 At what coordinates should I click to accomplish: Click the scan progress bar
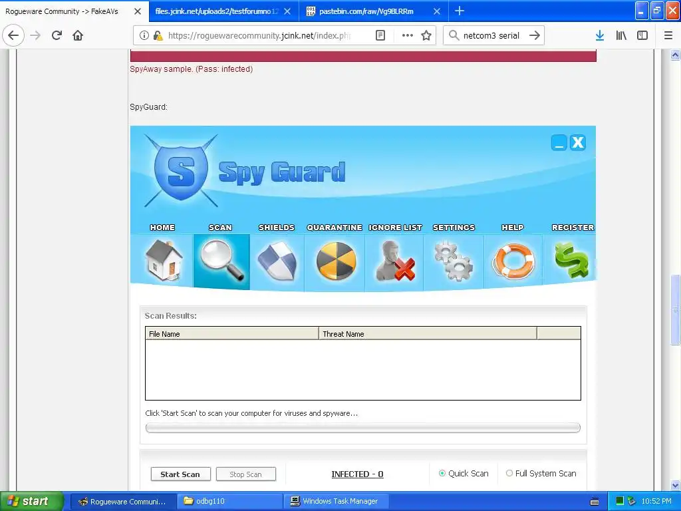(362, 428)
